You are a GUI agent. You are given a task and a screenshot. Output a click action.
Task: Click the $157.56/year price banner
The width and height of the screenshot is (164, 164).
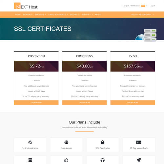tap(133, 66)
